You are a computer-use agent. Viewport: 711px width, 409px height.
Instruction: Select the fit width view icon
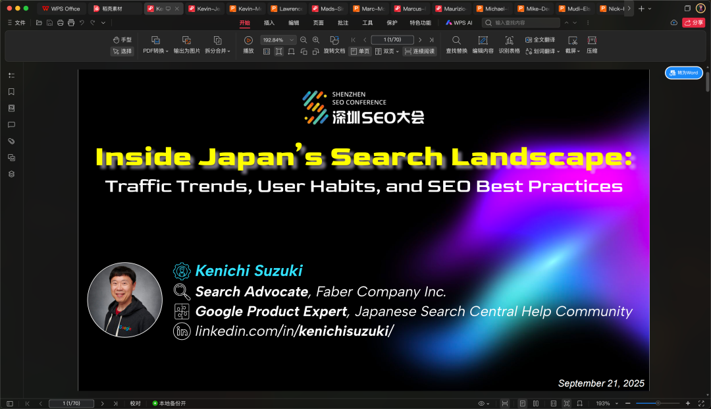(291, 51)
